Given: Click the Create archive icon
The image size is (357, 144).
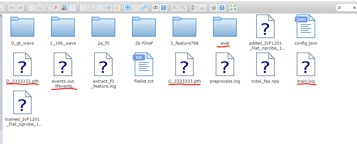Looking at the screenshot, I should click(x=183, y=8).
